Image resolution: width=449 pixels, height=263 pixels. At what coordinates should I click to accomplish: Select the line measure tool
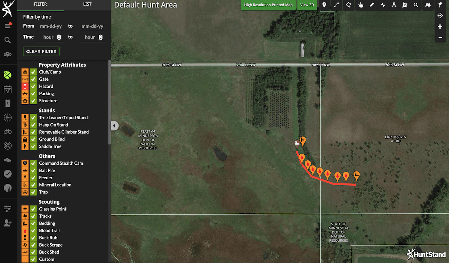pos(336,5)
